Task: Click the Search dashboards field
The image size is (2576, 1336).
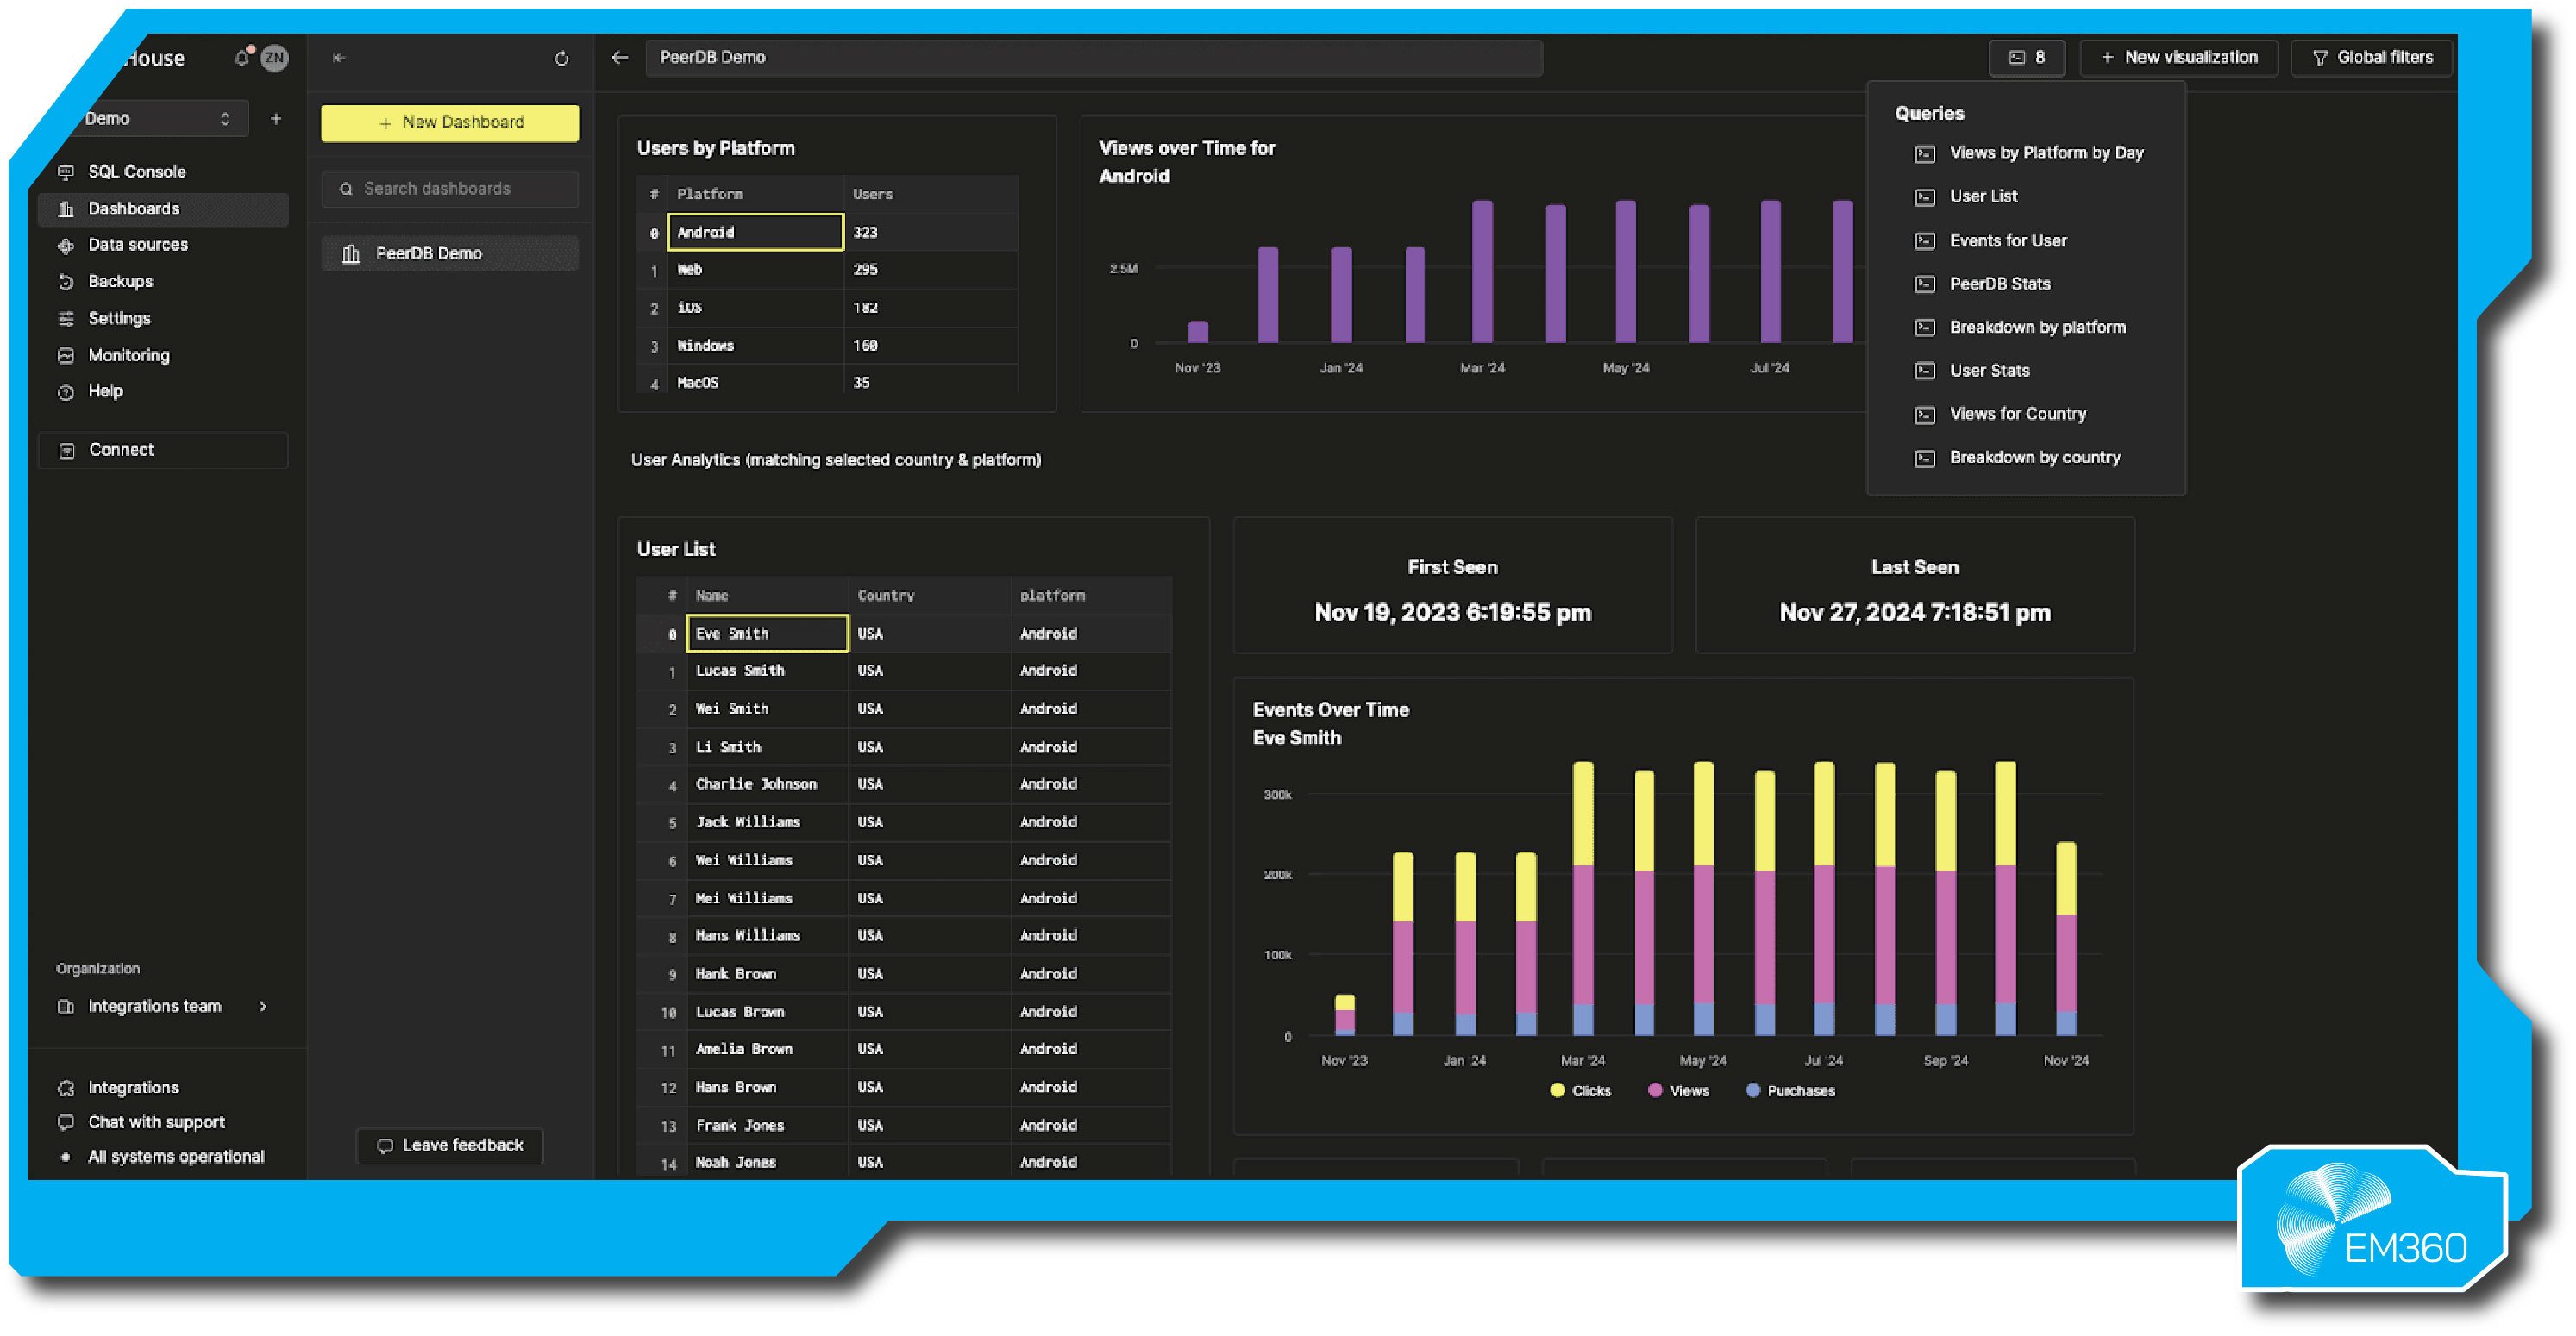Action: click(450, 188)
